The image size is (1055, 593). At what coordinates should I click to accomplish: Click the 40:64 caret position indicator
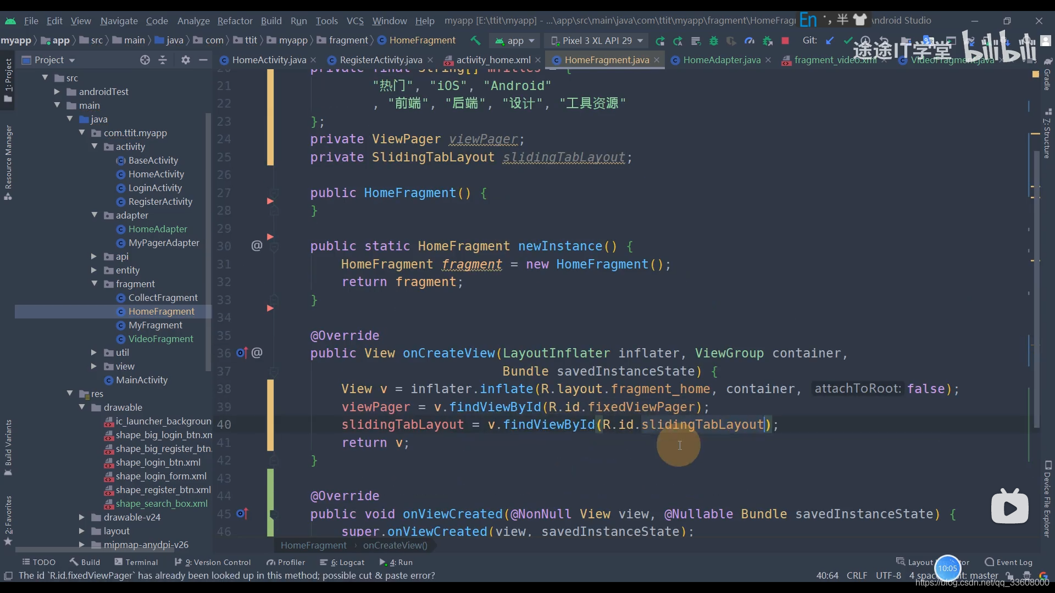[x=827, y=575]
